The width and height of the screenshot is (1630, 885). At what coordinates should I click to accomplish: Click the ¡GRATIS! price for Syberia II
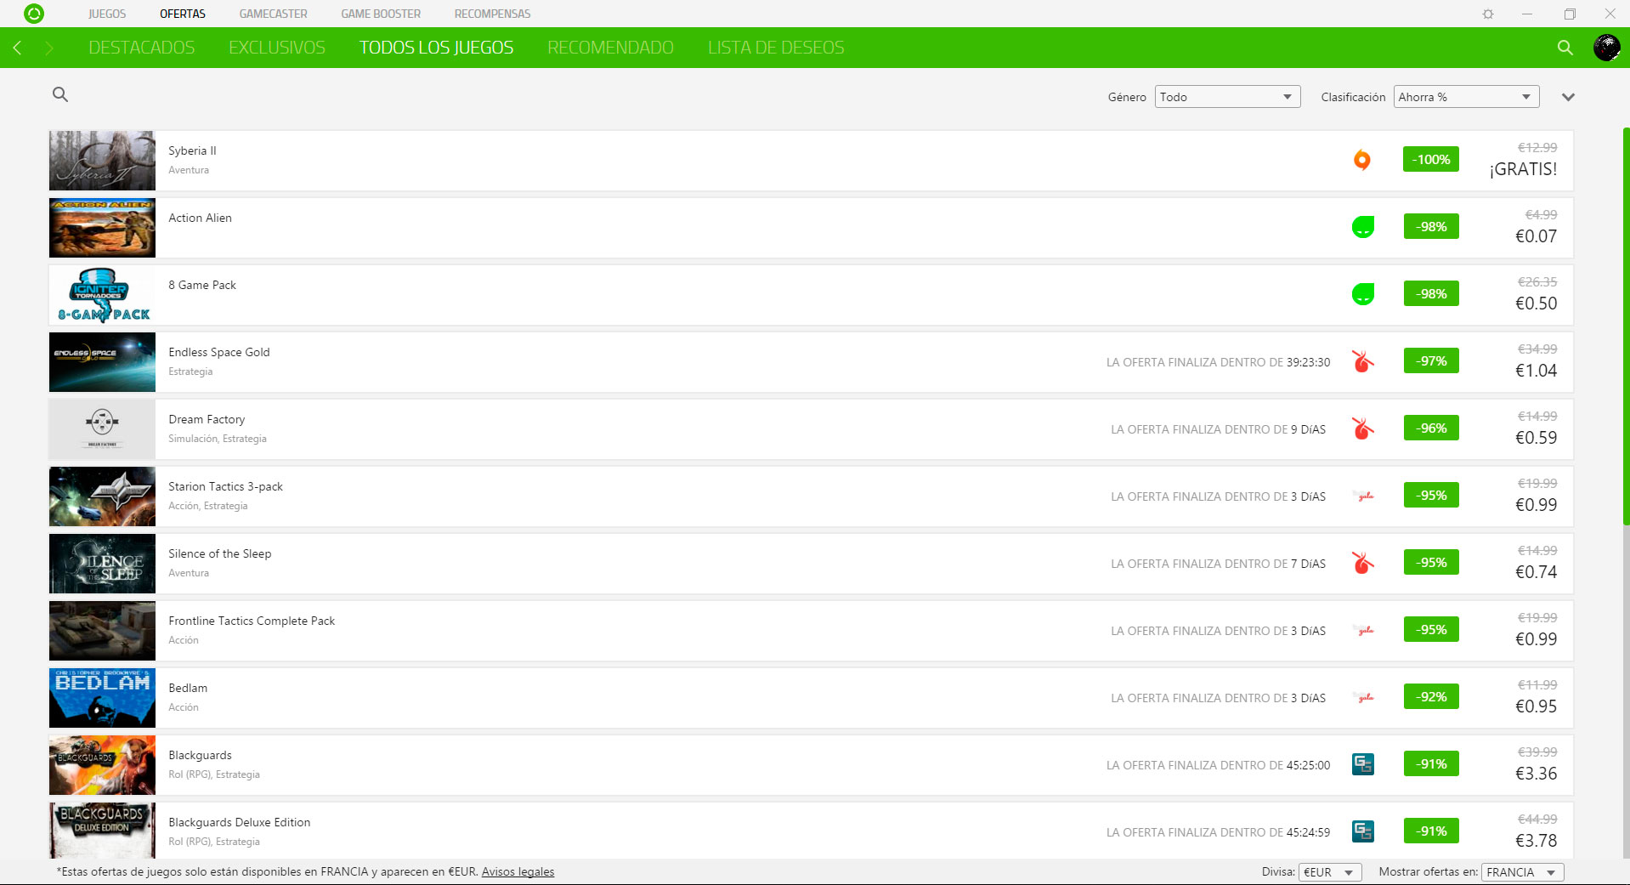click(1523, 169)
